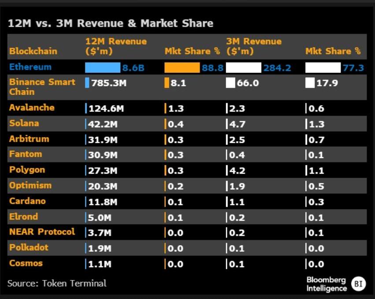Click the "17.9" Binance Smart Chain share

click(327, 83)
